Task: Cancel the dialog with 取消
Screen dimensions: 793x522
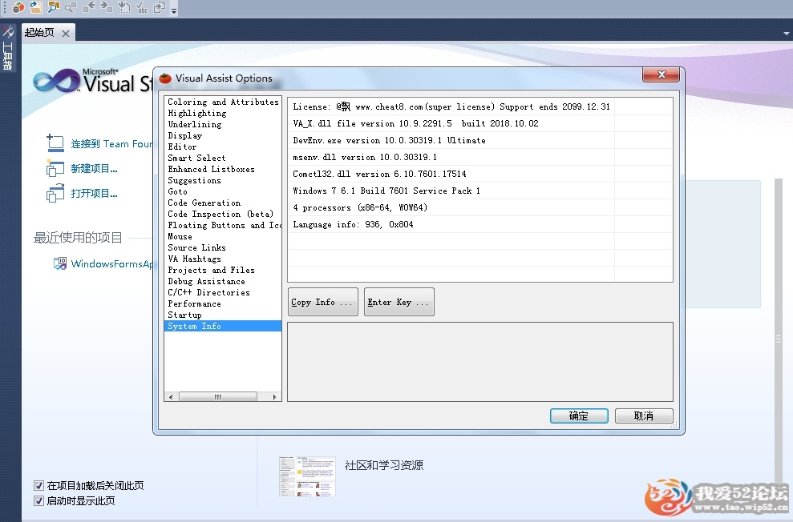Action: click(x=644, y=416)
